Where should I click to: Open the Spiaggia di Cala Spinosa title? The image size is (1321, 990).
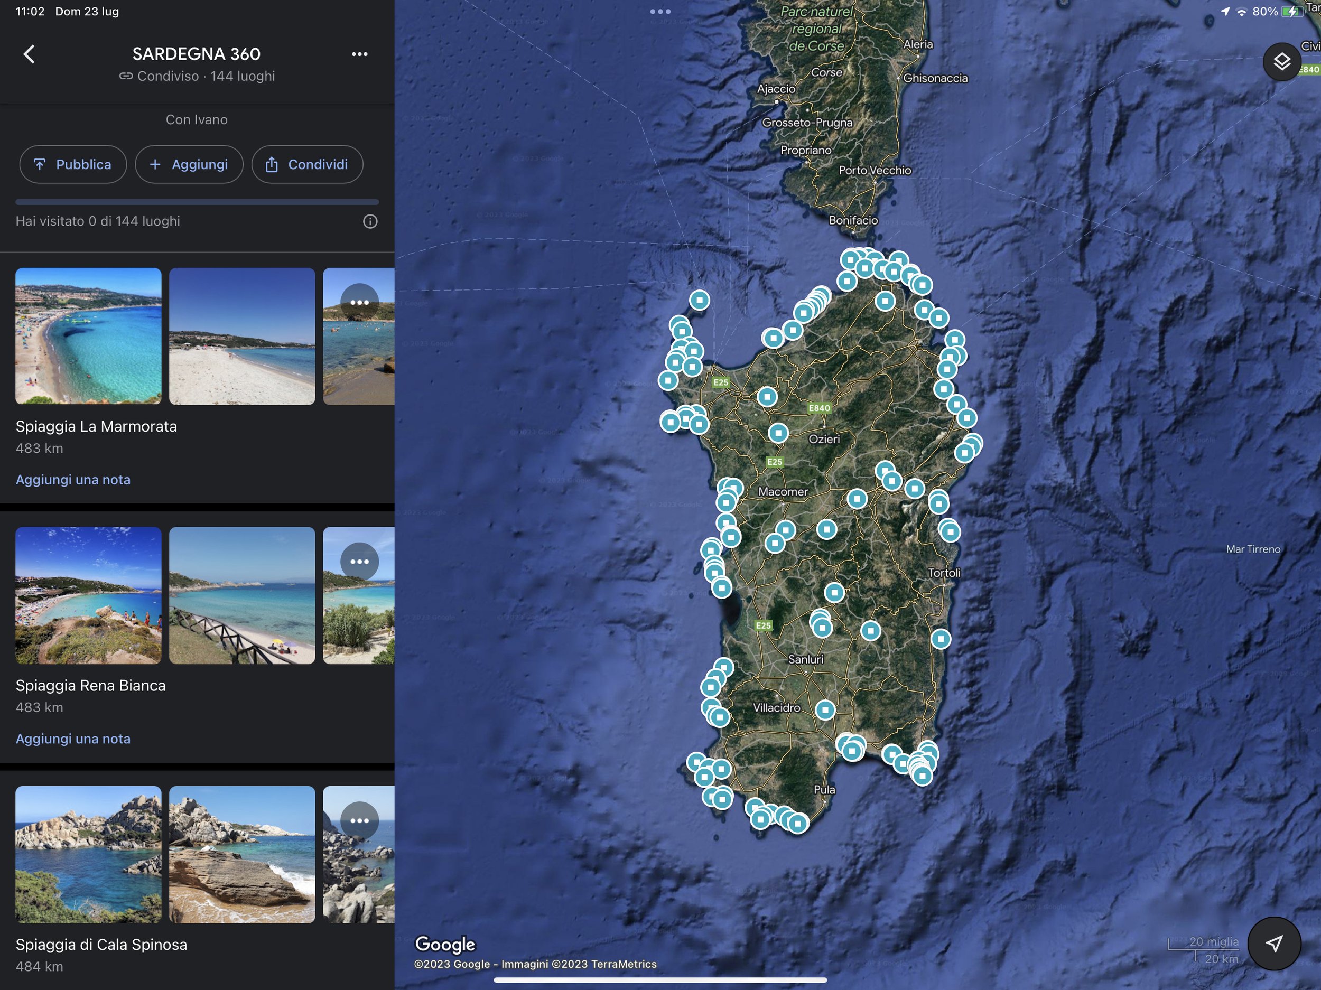tap(101, 945)
